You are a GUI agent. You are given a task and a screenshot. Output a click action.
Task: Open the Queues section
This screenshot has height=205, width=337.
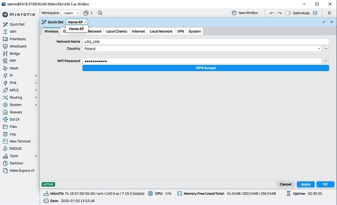[x=13, y=112]
